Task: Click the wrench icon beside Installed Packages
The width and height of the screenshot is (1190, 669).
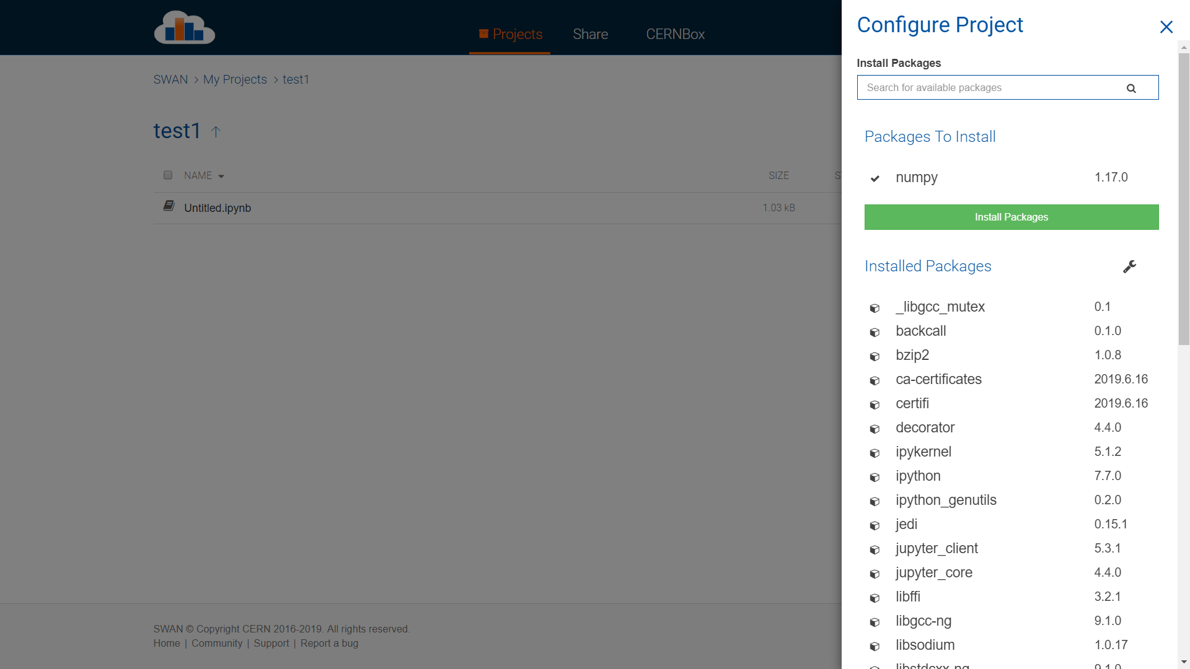Action: click(x=1129, y=266)
